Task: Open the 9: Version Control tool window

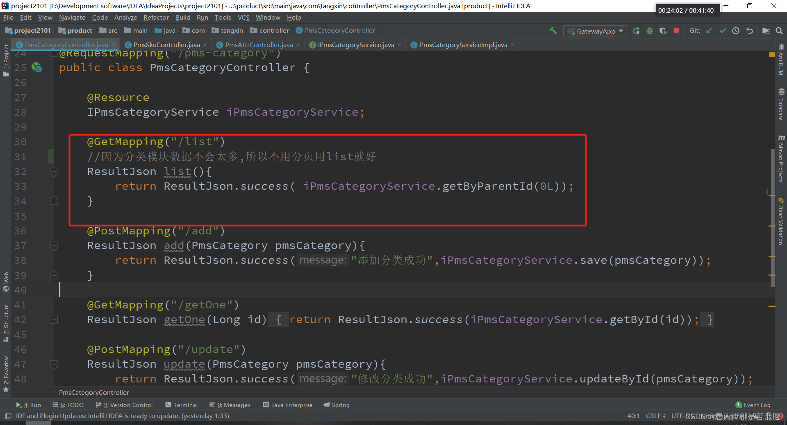Action: click(124, 405)
